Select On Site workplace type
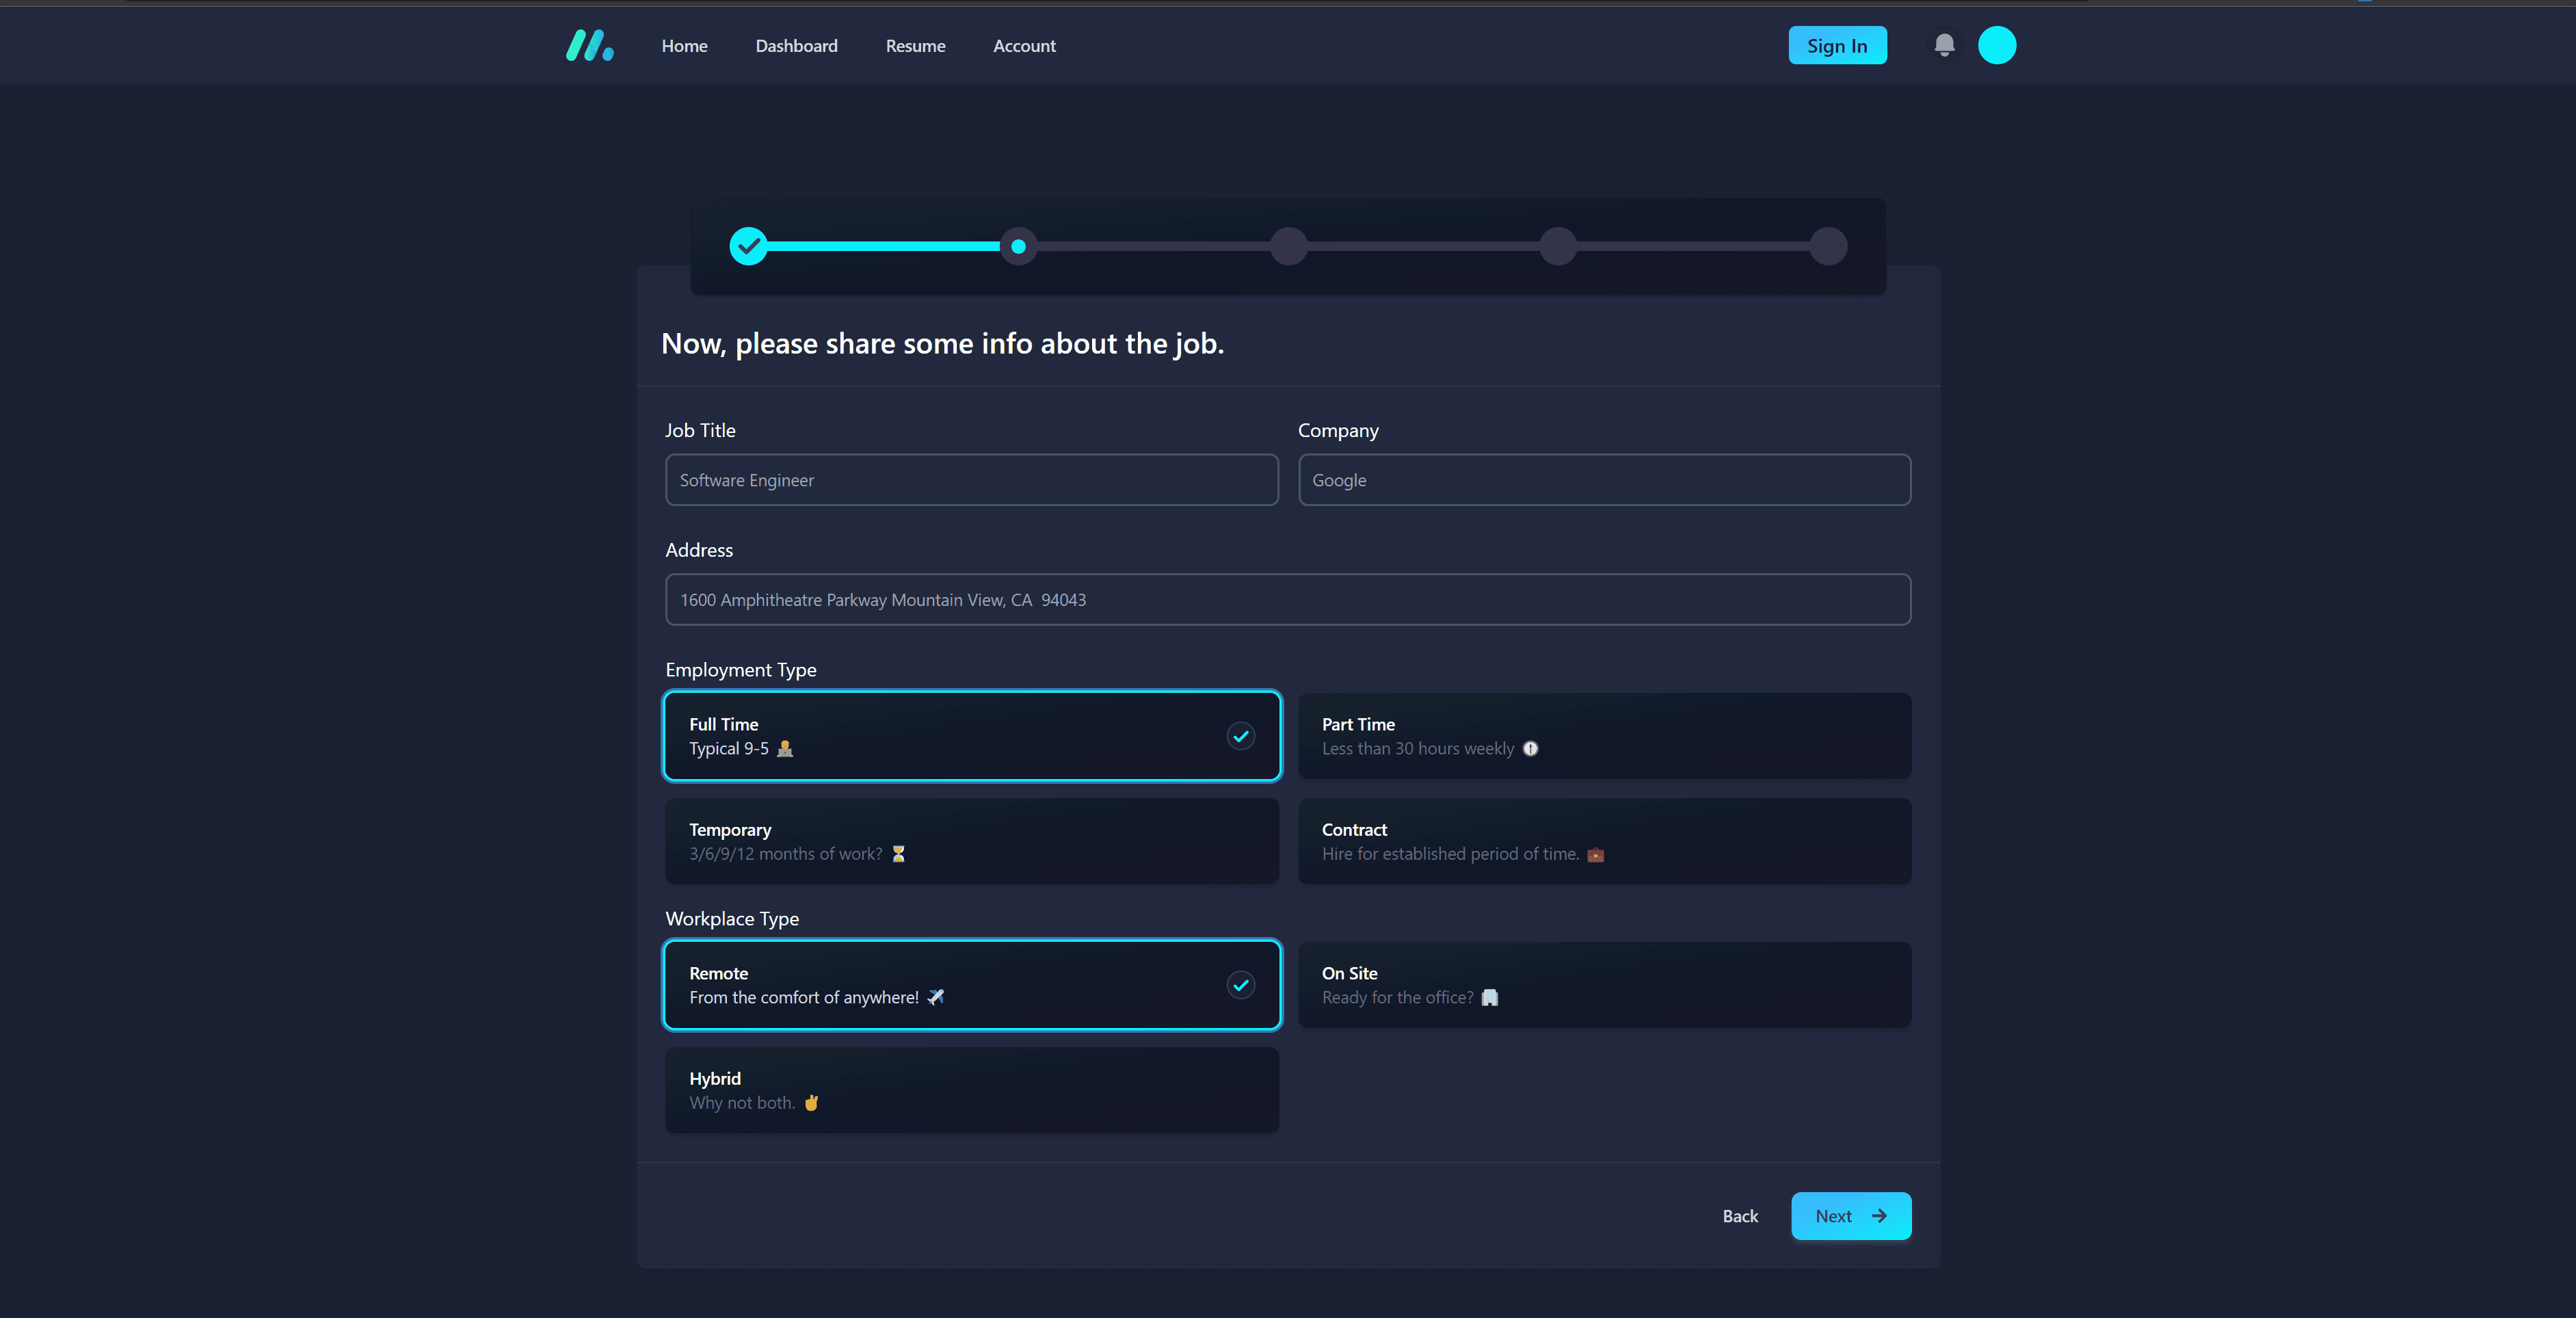 [x=1605, y=984]
